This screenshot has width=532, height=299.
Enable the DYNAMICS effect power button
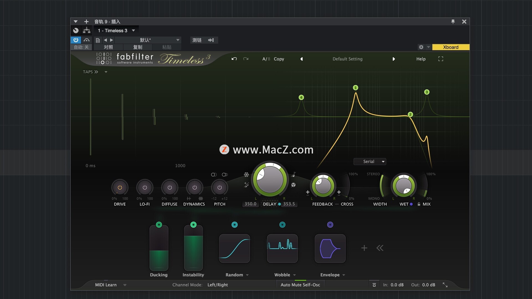point(195,187)
